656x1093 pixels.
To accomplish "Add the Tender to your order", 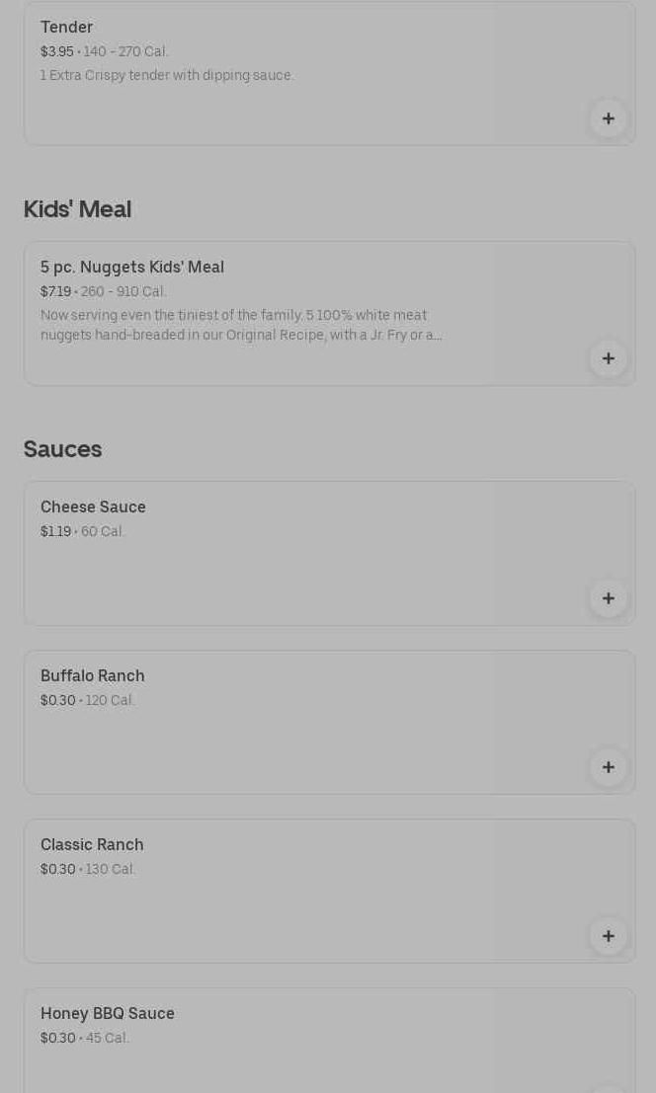I will click(x=608, y=118).
